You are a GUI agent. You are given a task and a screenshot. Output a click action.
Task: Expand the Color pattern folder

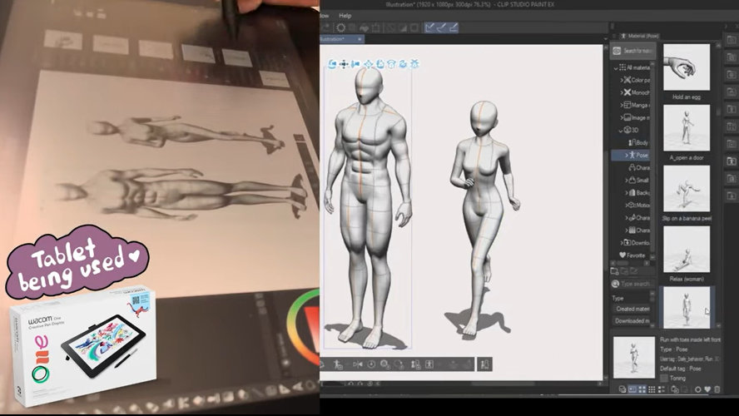pos(622,80)
